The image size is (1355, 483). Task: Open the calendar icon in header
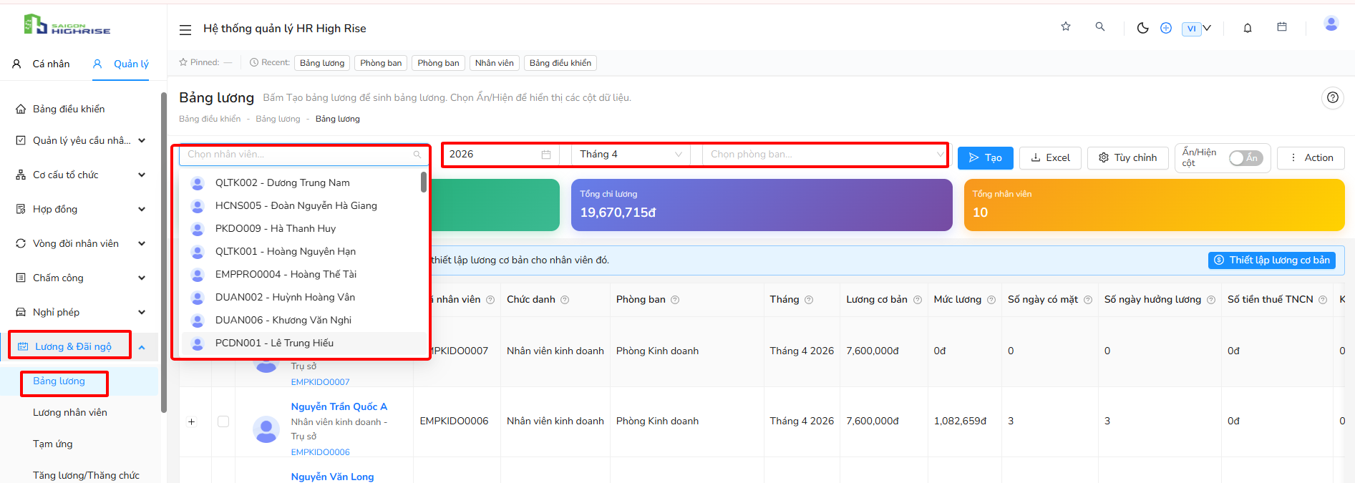(x=1282, y=26)
